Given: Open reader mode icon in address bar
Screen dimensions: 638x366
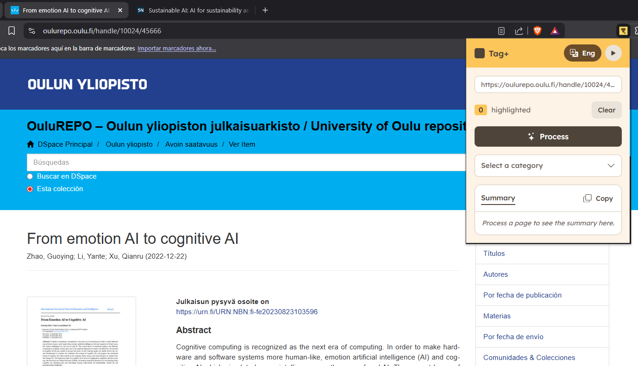Looking at the screenshot, I should (x=501, y=31).
